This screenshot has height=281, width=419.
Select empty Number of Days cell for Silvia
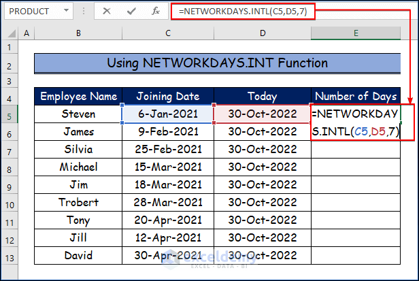point(356,149)
